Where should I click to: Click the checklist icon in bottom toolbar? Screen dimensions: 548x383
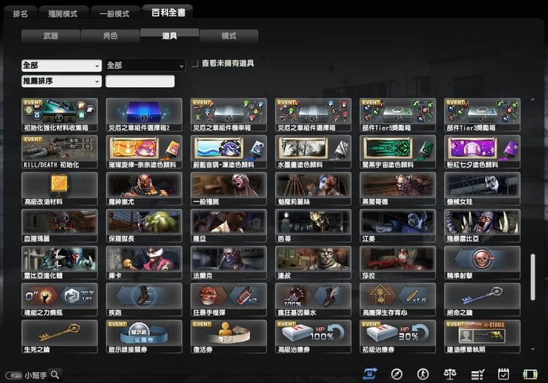(477, 373)
